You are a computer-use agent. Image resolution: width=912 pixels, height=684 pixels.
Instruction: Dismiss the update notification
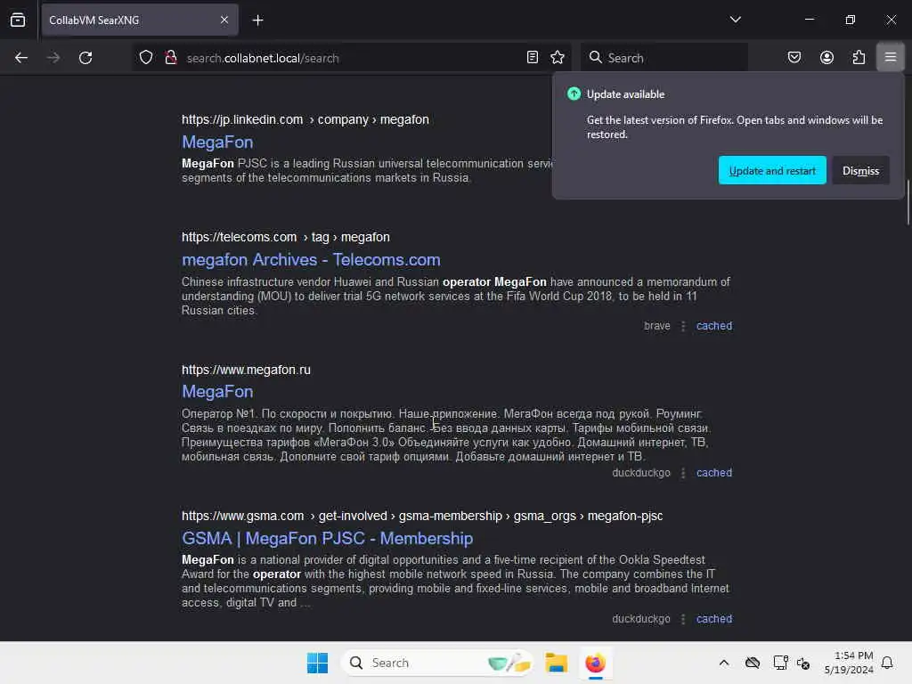point(860,170)
